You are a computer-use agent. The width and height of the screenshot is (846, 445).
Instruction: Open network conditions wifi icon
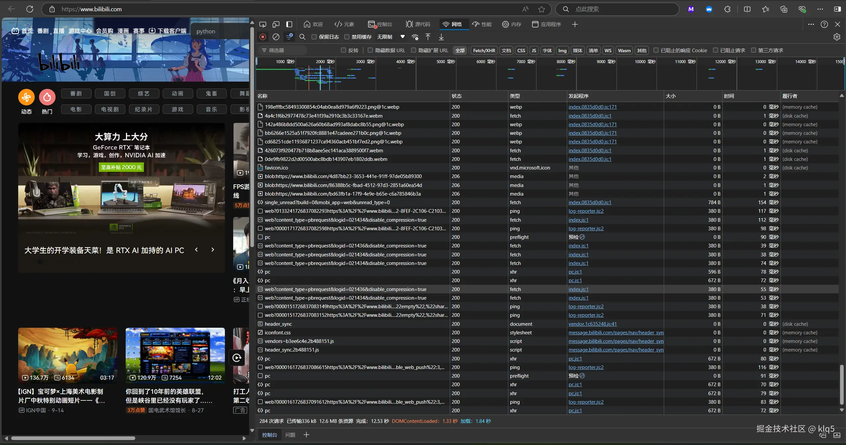click(415, 37)
